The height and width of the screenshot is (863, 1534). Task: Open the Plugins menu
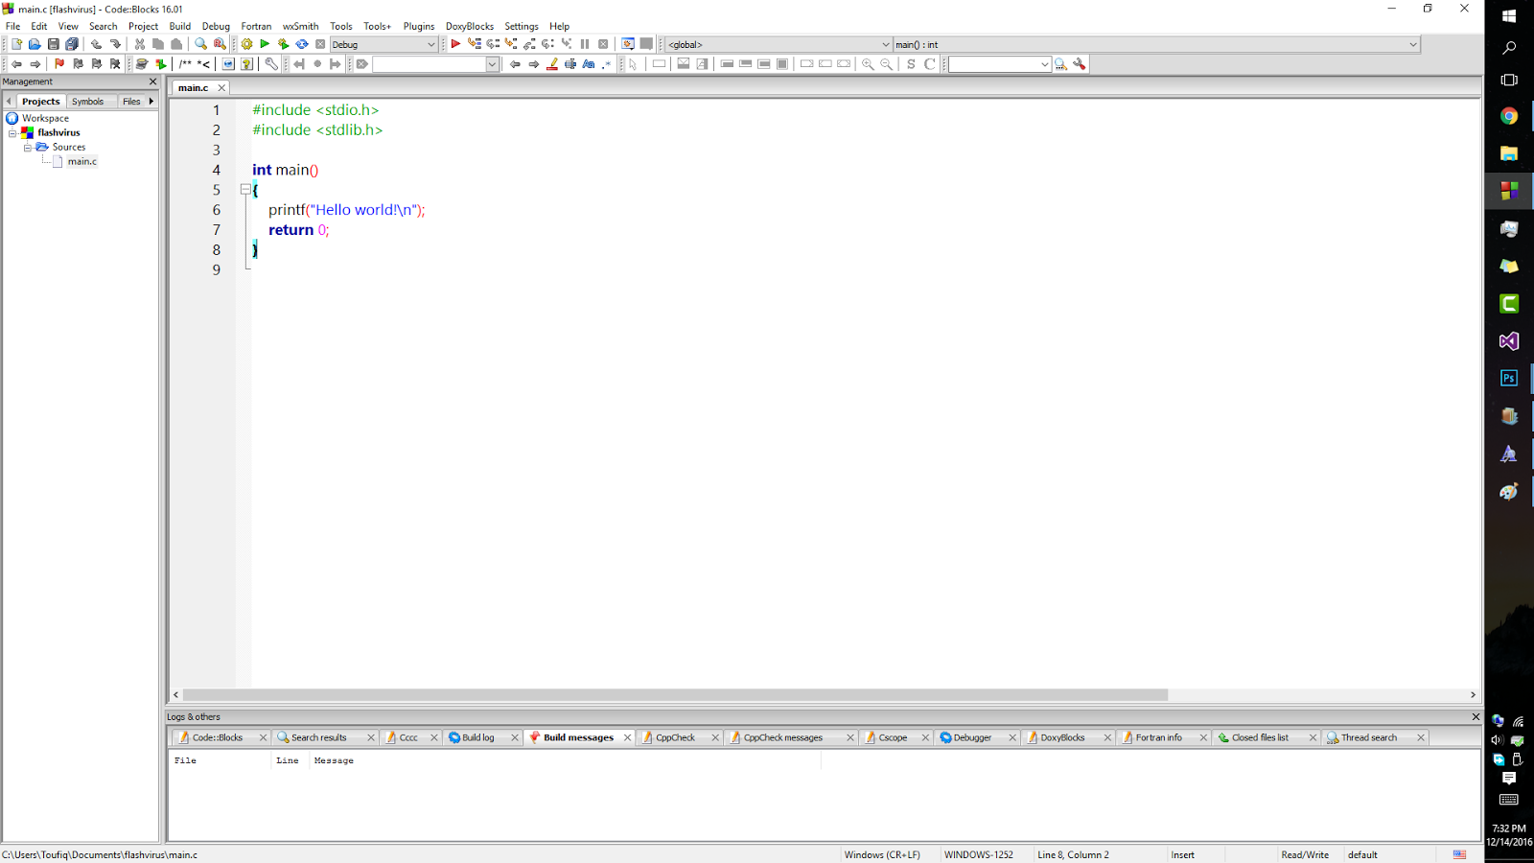(x=419, y=26)
